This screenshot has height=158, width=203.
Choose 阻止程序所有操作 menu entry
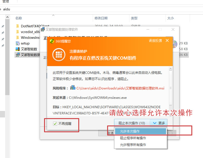(141, 138)
